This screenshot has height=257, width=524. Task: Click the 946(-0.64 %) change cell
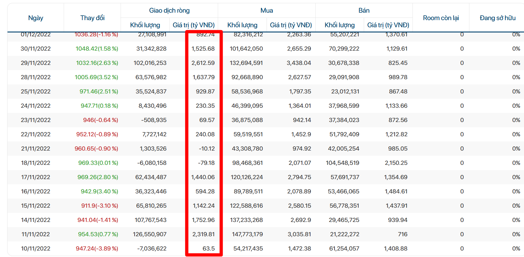[100, 120]
